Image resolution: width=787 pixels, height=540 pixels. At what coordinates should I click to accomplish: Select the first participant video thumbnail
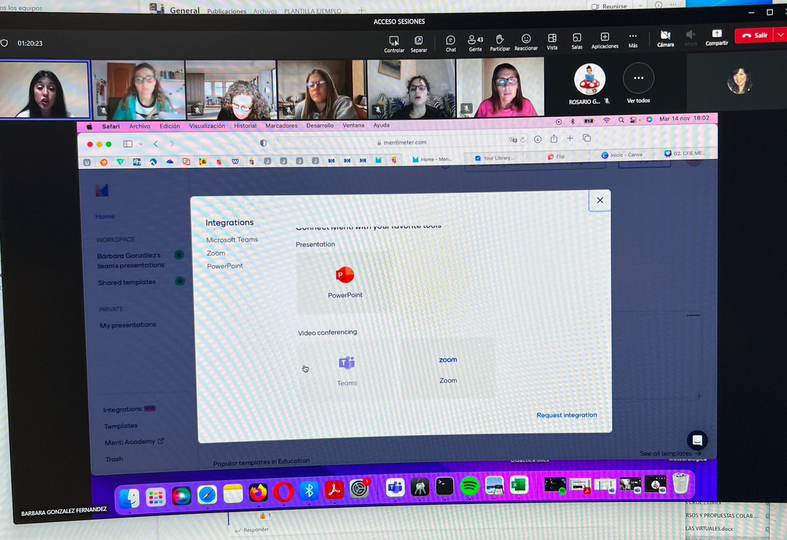45,89
